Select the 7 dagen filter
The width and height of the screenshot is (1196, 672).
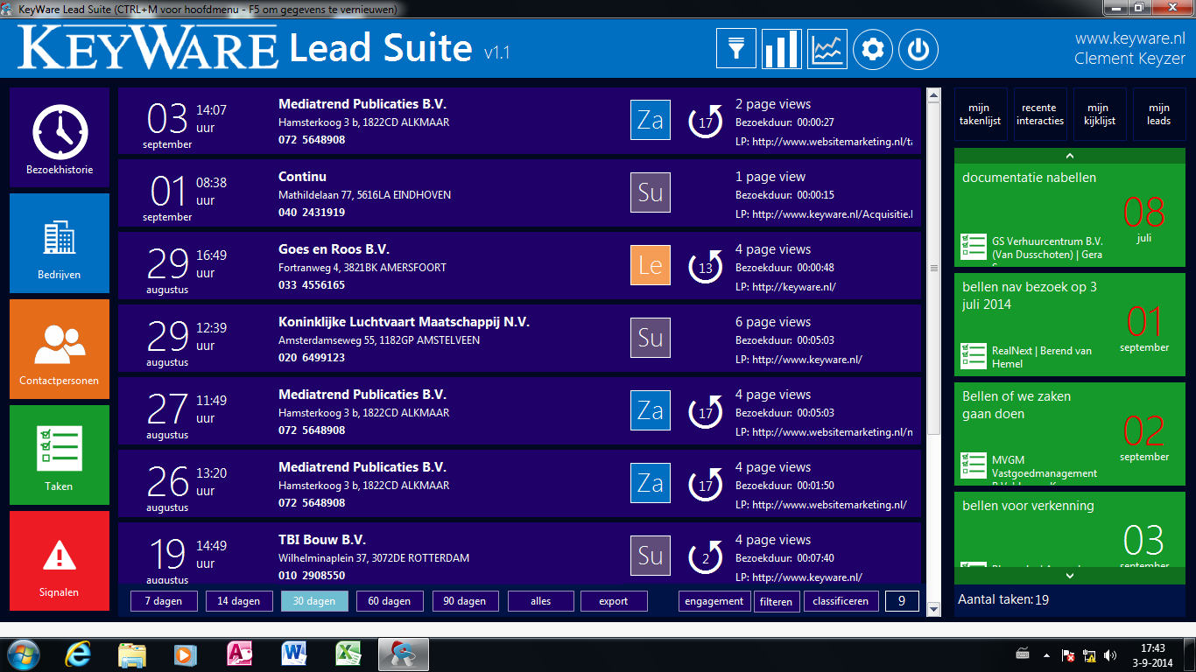tap(164, 601)
